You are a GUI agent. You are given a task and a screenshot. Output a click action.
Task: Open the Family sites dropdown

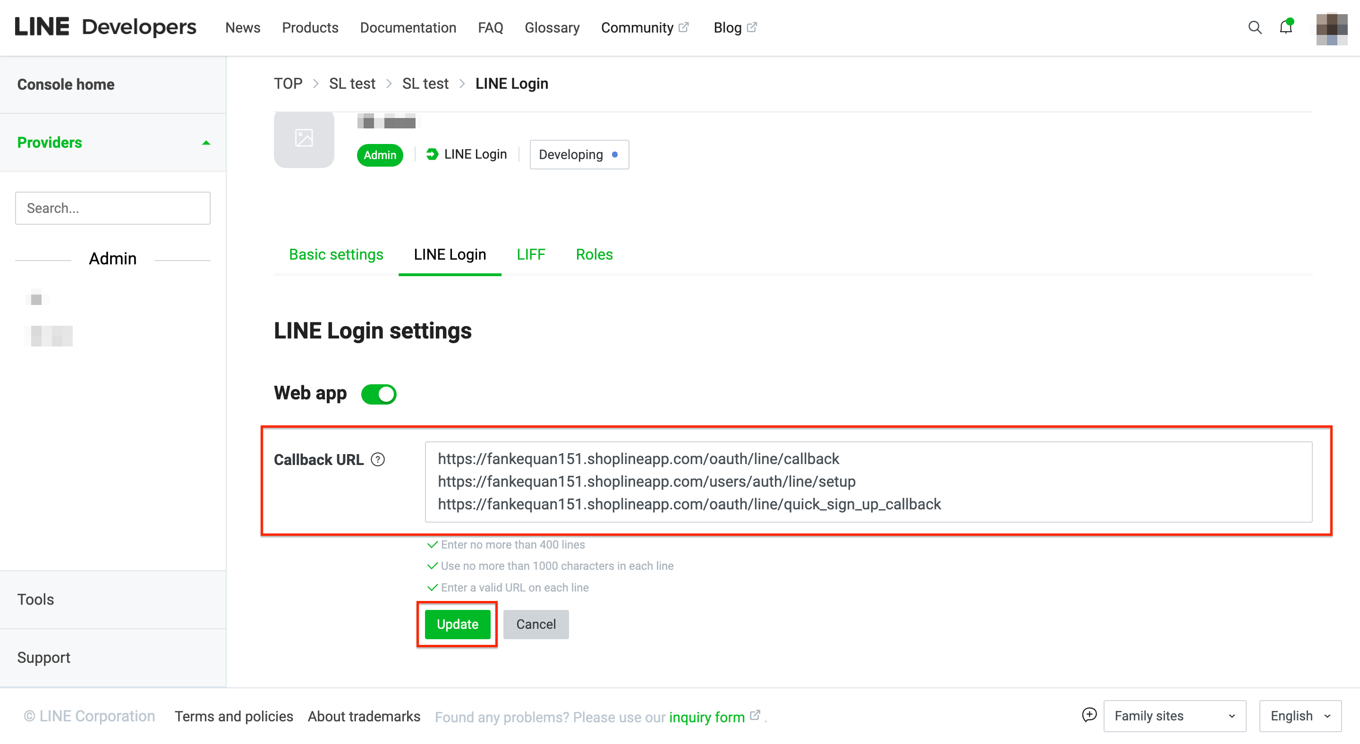coord(1174,716)
